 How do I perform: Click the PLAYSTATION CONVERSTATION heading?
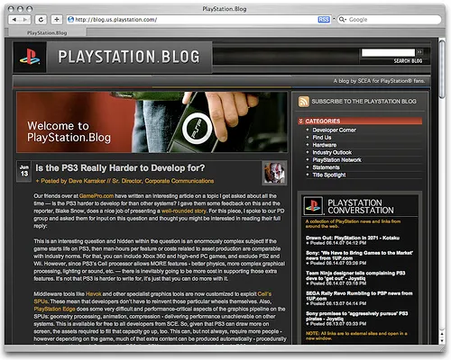(x=361, y=206)
